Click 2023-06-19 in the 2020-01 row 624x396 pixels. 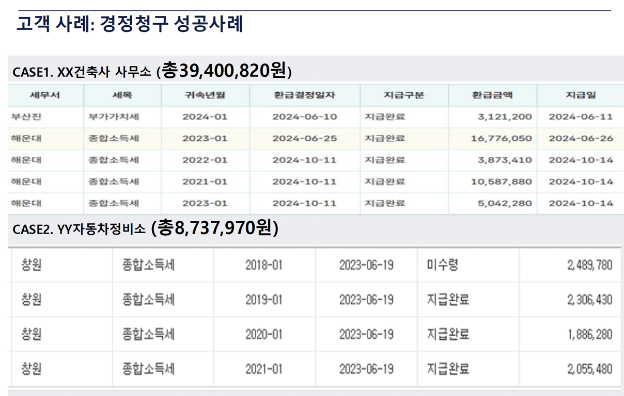pos(366,335)
